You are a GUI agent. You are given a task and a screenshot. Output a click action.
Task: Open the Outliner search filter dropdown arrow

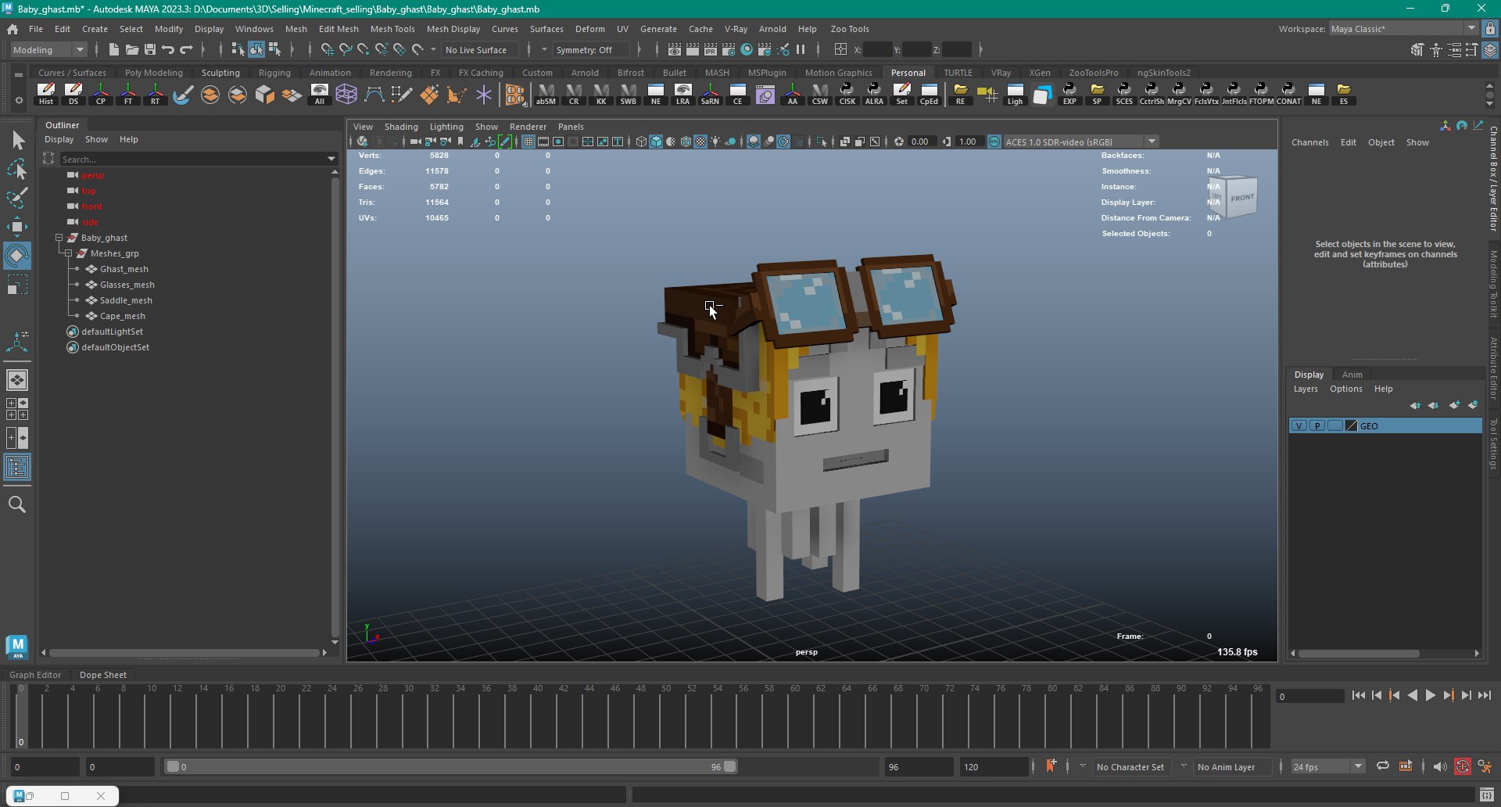(x=332, y=159)
